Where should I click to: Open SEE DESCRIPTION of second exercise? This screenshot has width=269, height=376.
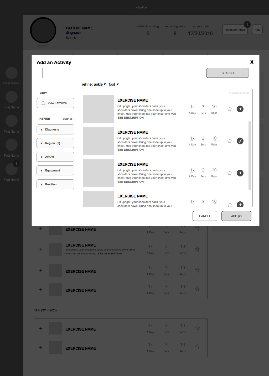(x=131, y=150)
